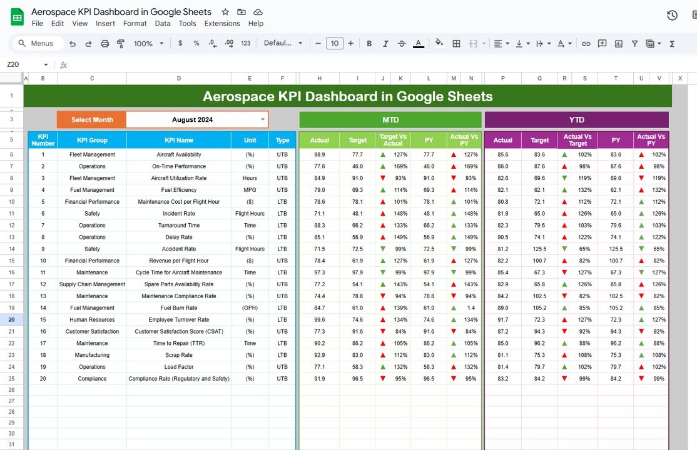Screen dimensions: 697x450
Task: Create a filter
Action: 635,44
